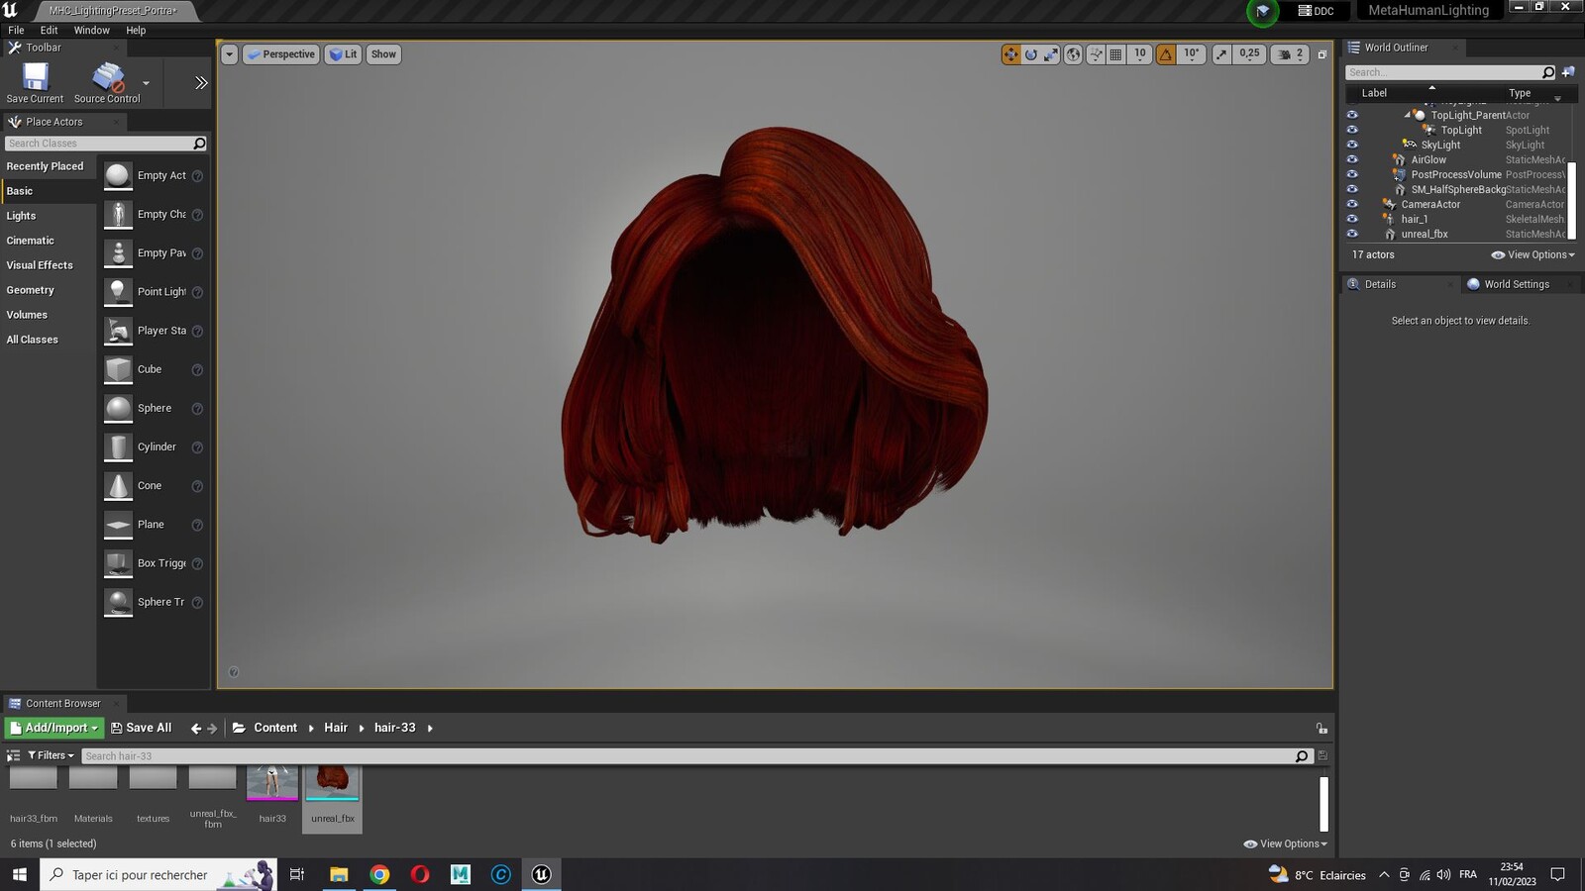Open the Filters dropdown in Content Browser

tap(51, 755)
